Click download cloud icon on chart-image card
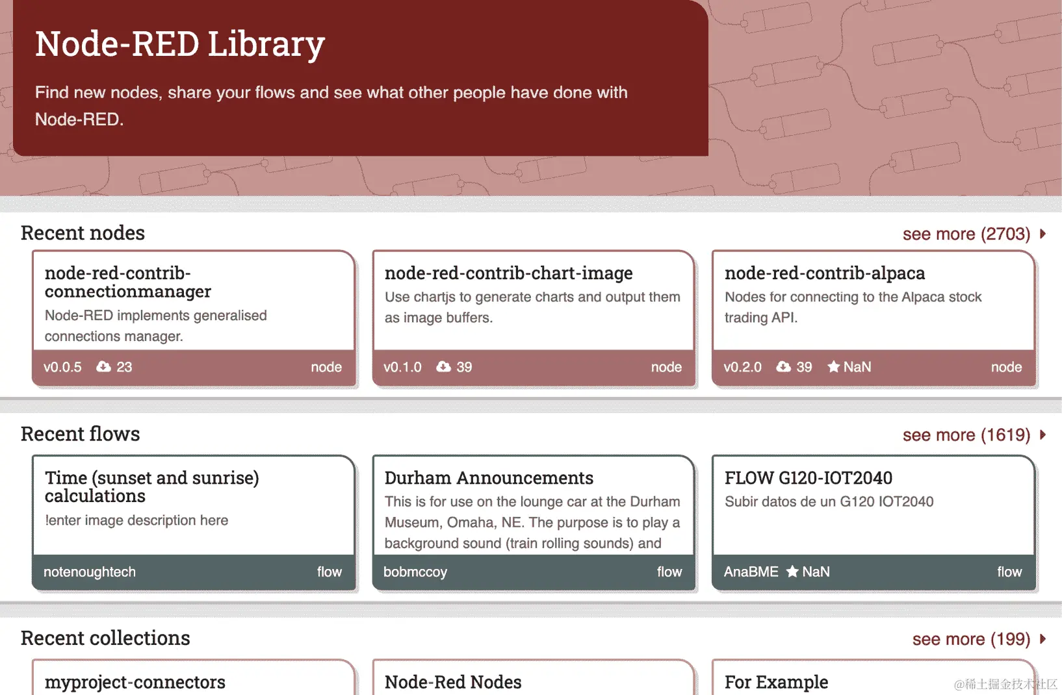Screen dimensions: 1062x695 point(443,367)
